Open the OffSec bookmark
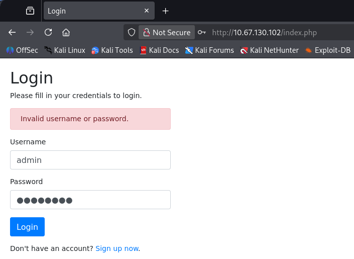 click(22, 50)
